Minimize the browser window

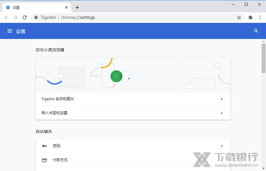233,4
